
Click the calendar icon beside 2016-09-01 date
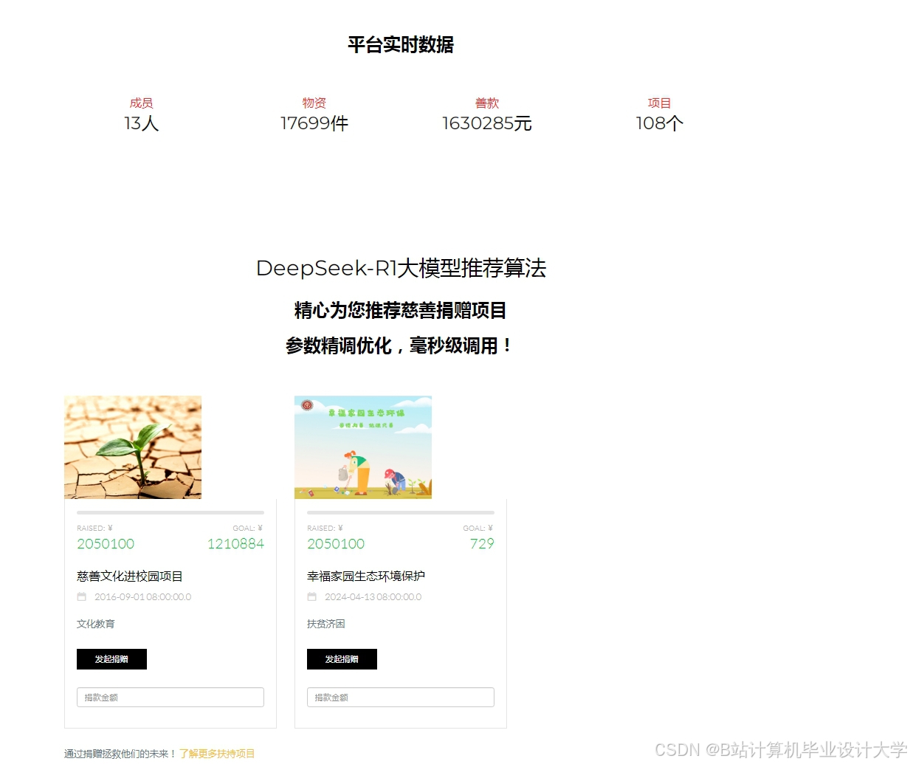81,597
